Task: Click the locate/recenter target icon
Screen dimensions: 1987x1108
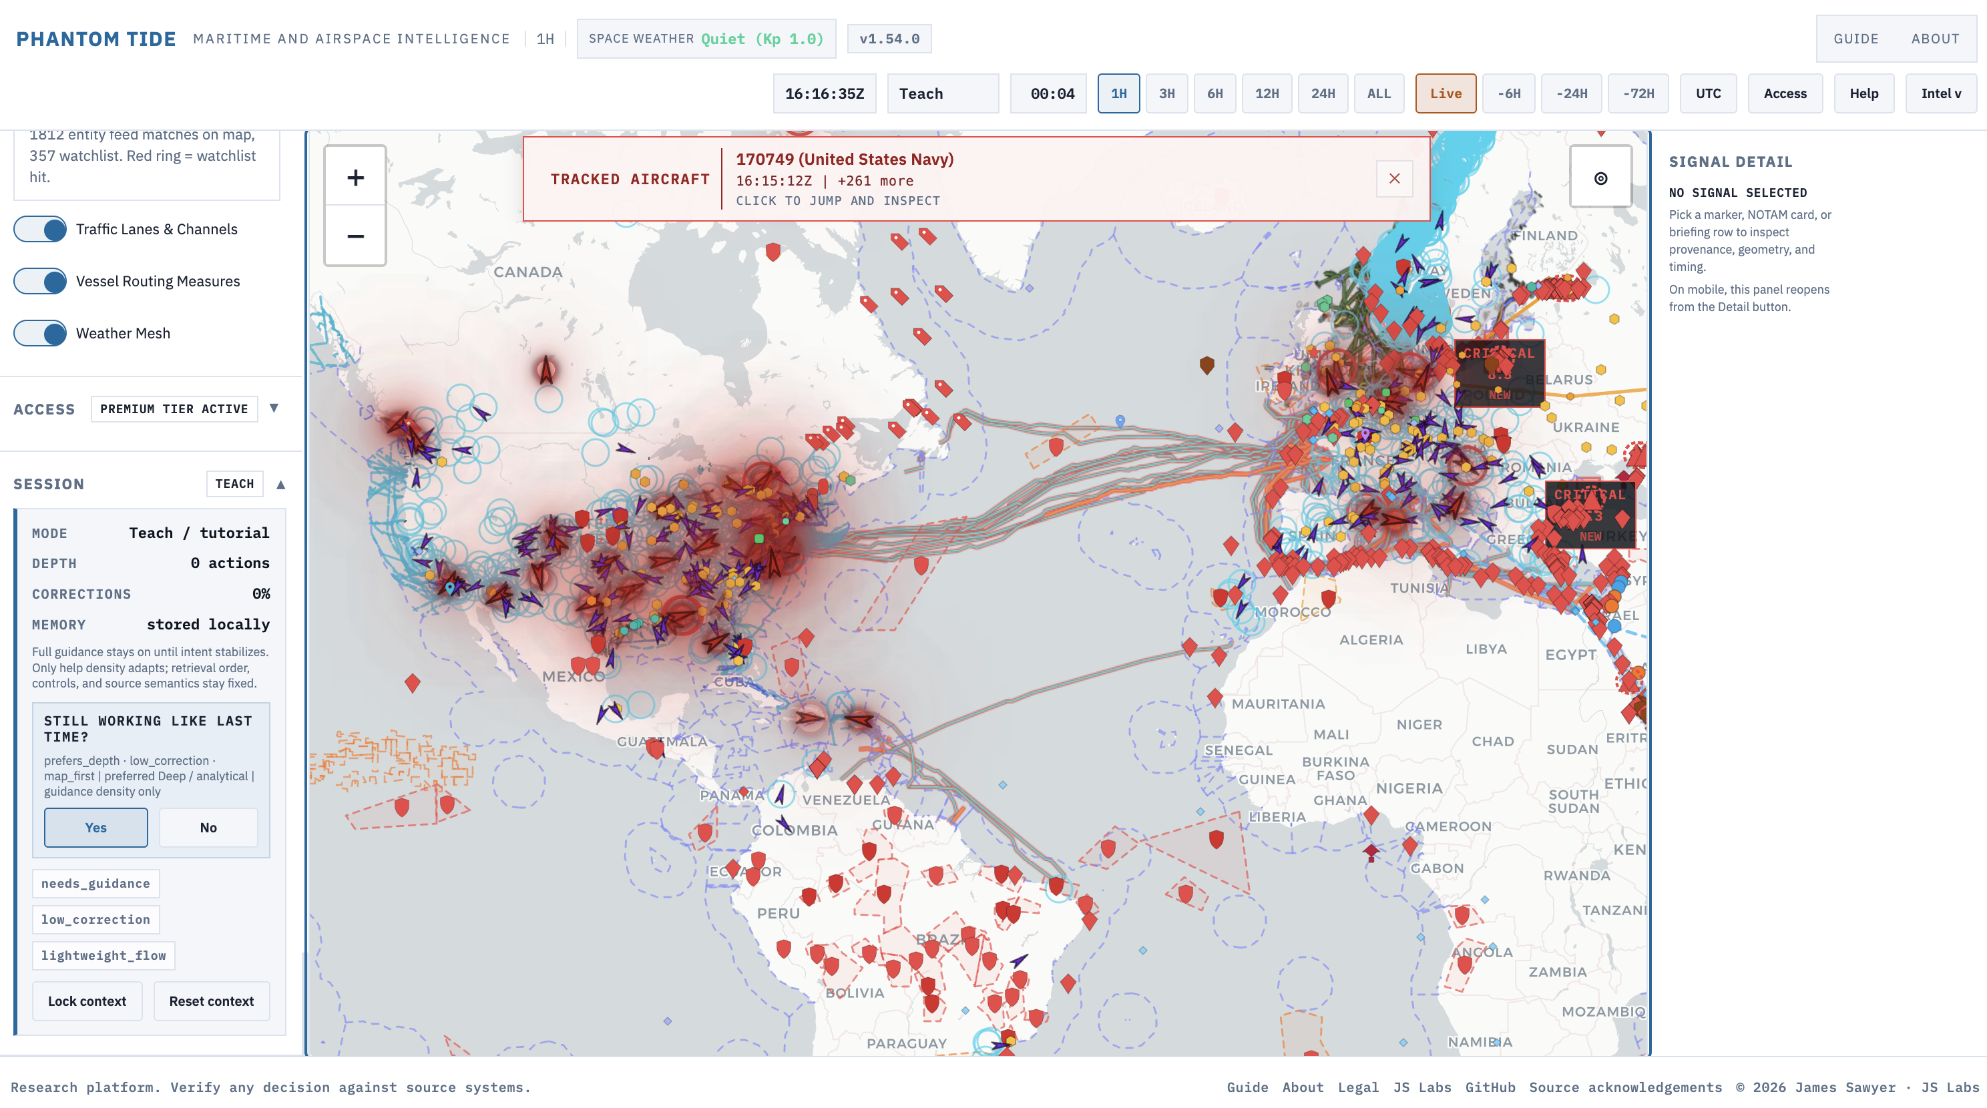Action: click(1600, 178)
